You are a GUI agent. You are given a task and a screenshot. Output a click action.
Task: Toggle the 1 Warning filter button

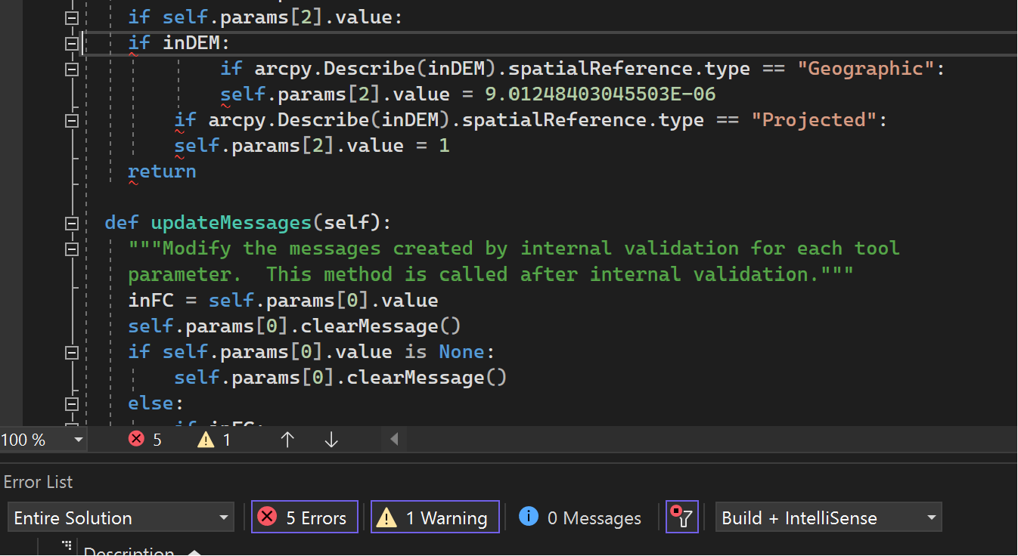pyautogui.click(x=435, y=517)
